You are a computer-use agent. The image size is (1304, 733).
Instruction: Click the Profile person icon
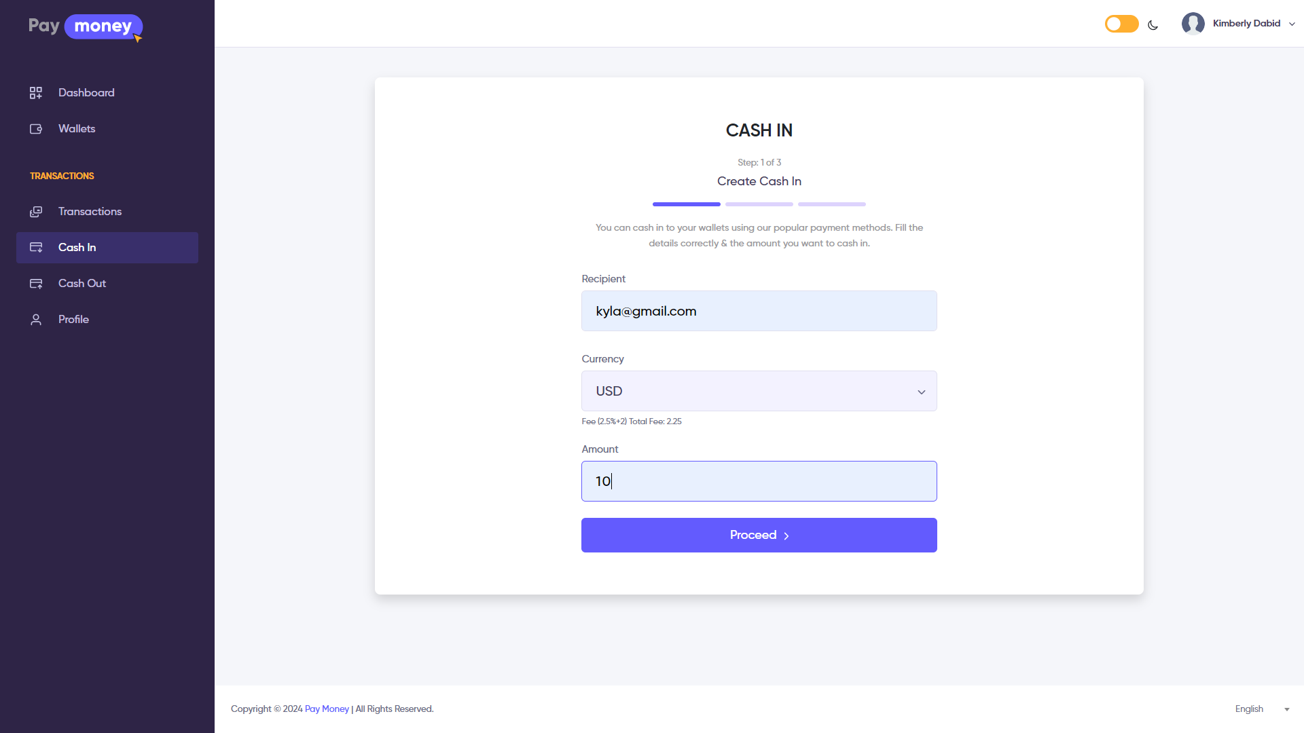tap(36, 320)
